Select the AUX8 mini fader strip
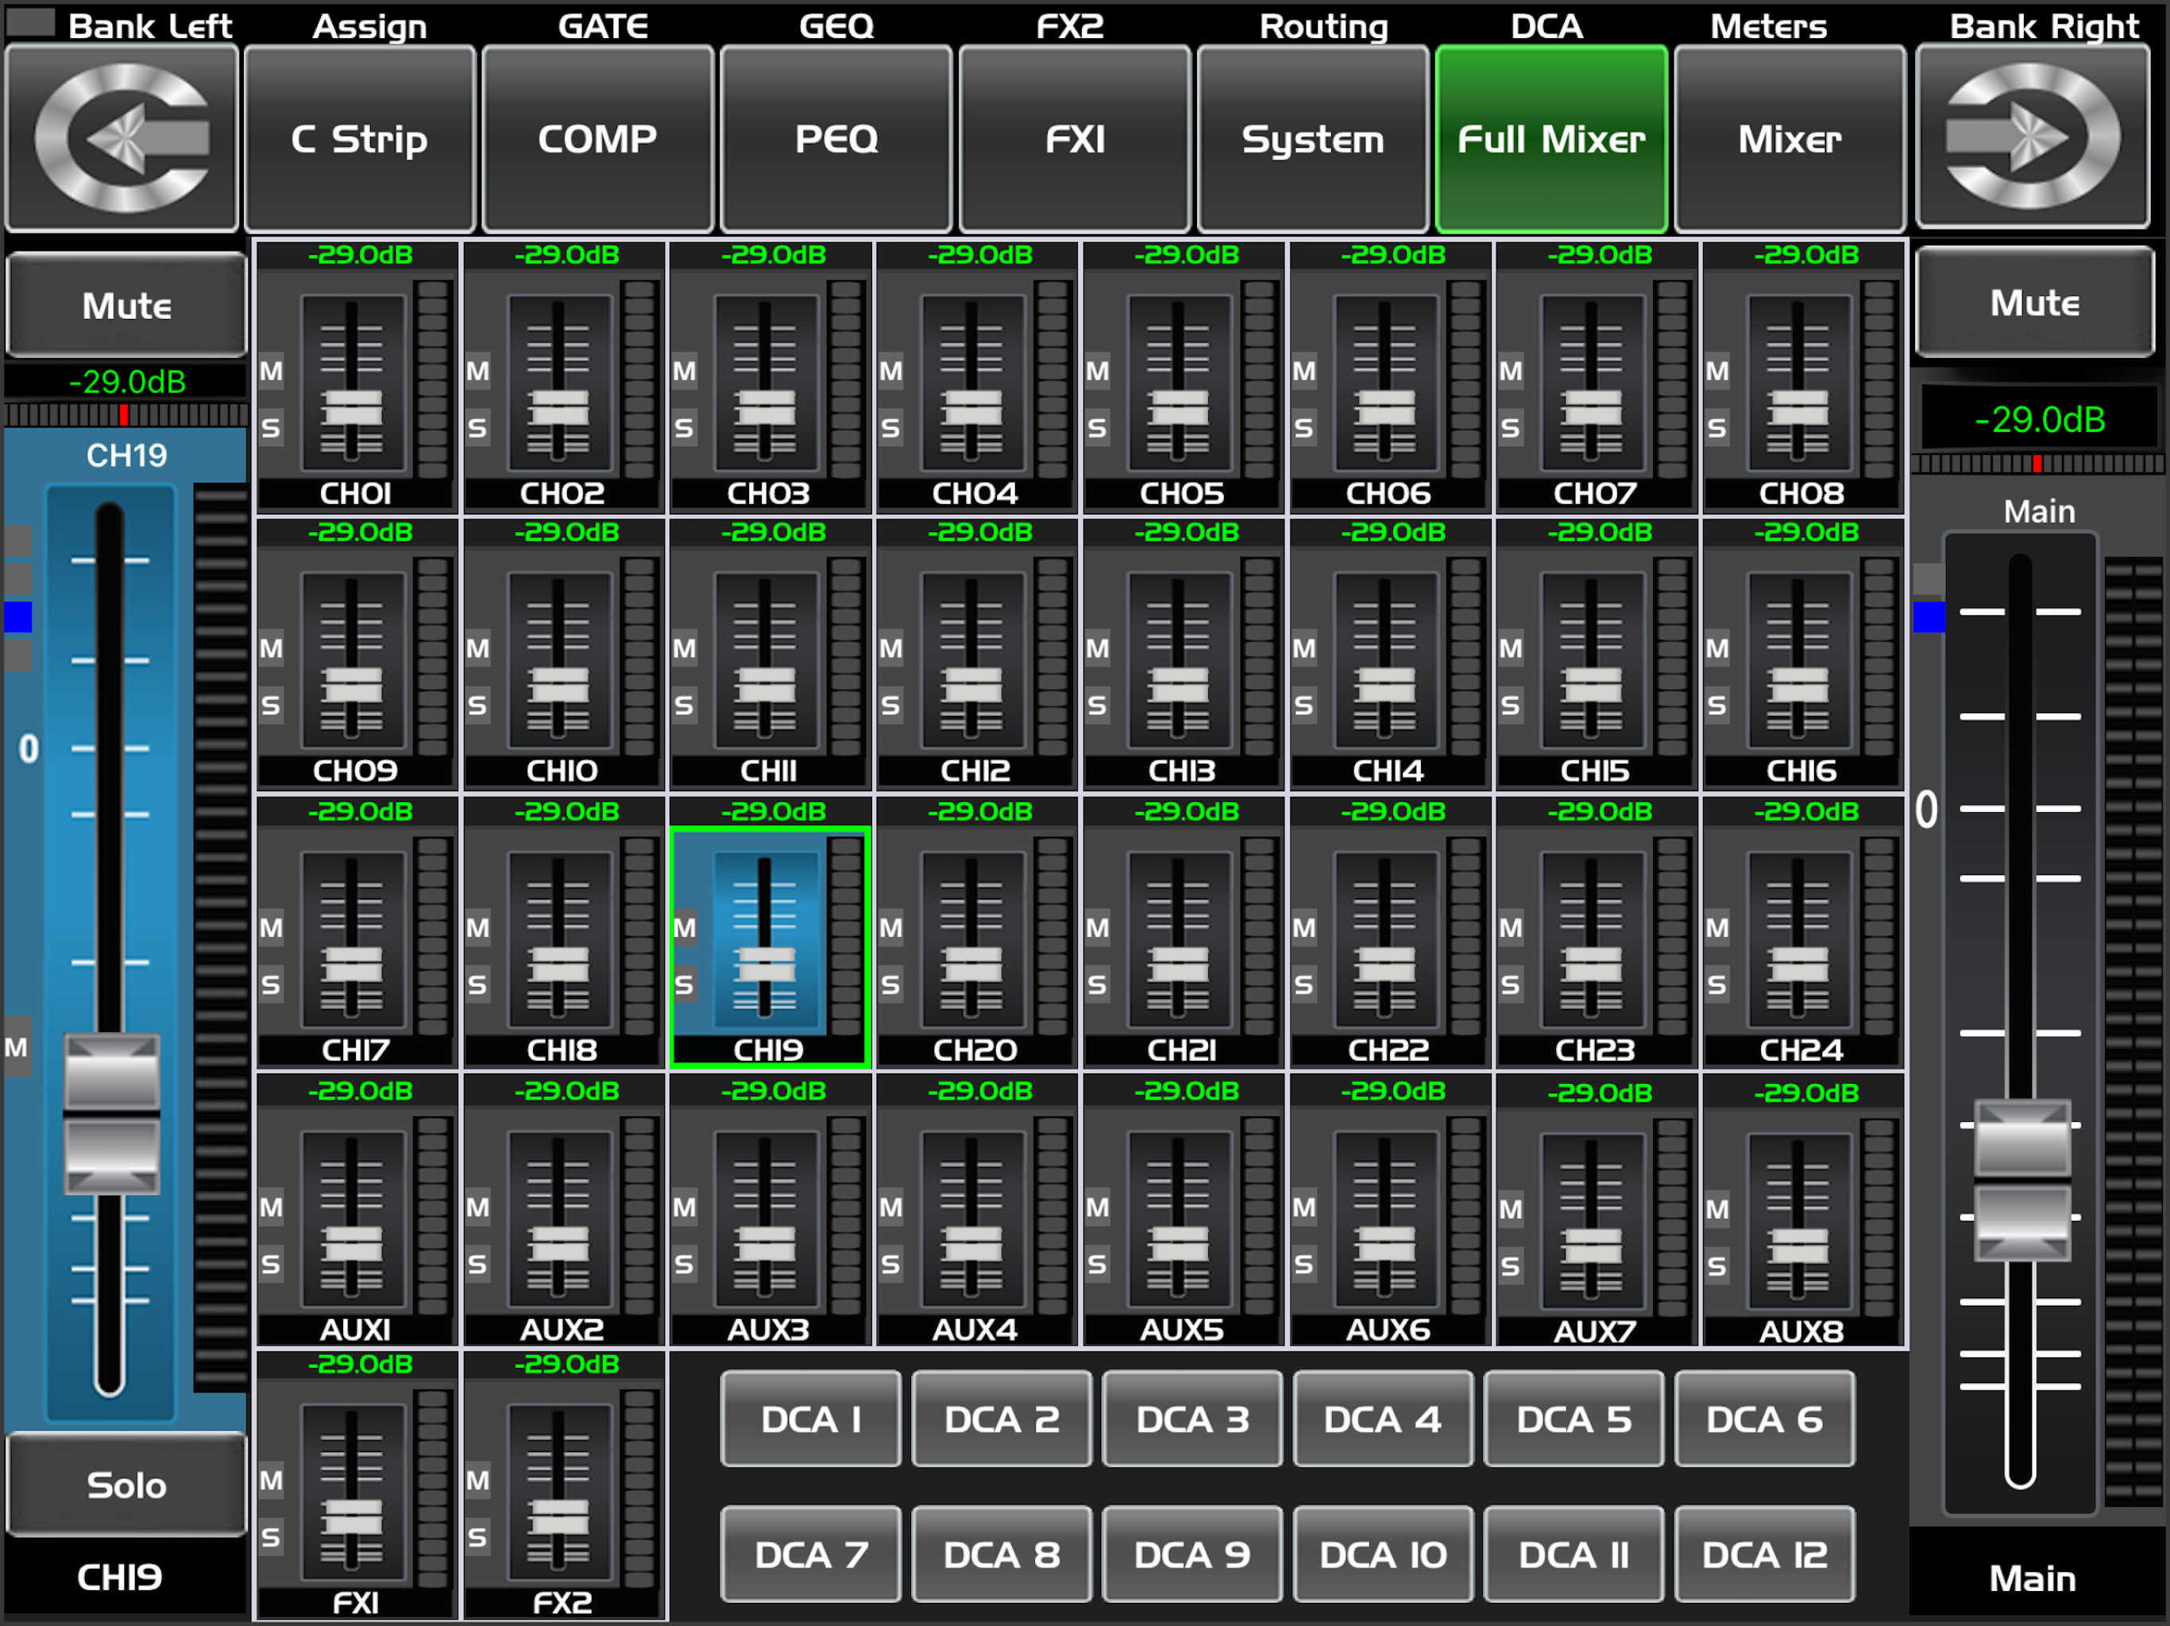The height and width of the screenshot is (1626, 2170). coord(1799,1221)
